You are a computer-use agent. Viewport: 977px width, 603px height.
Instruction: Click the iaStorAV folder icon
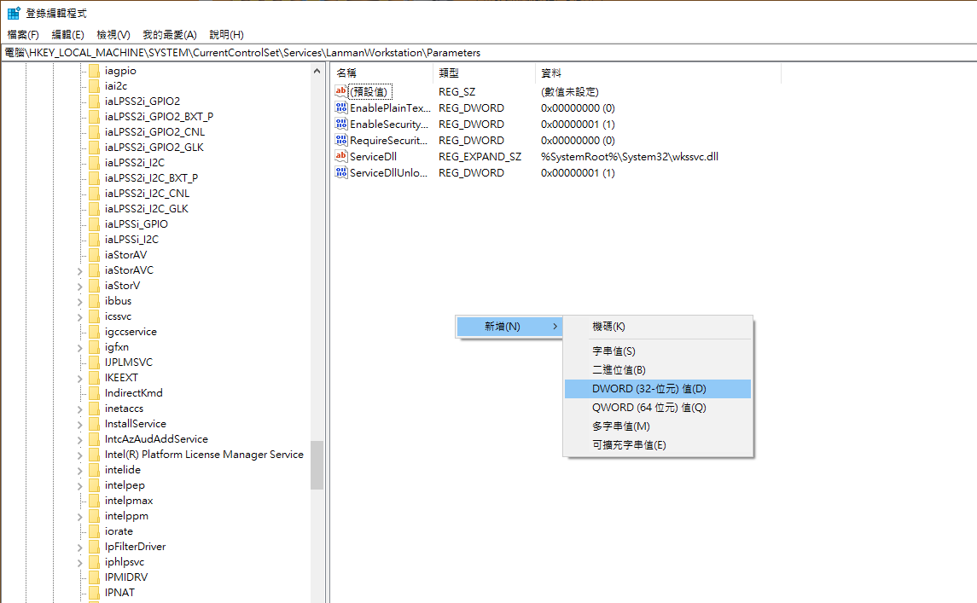pyautogui.click(x=94, y=255)
